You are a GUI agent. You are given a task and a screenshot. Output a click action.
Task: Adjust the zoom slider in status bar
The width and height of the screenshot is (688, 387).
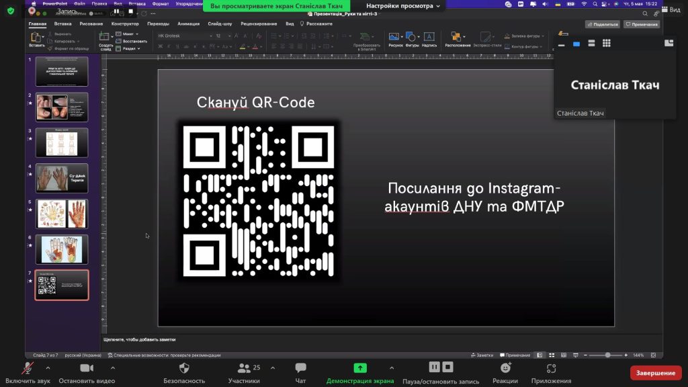(x=607, y=355)
